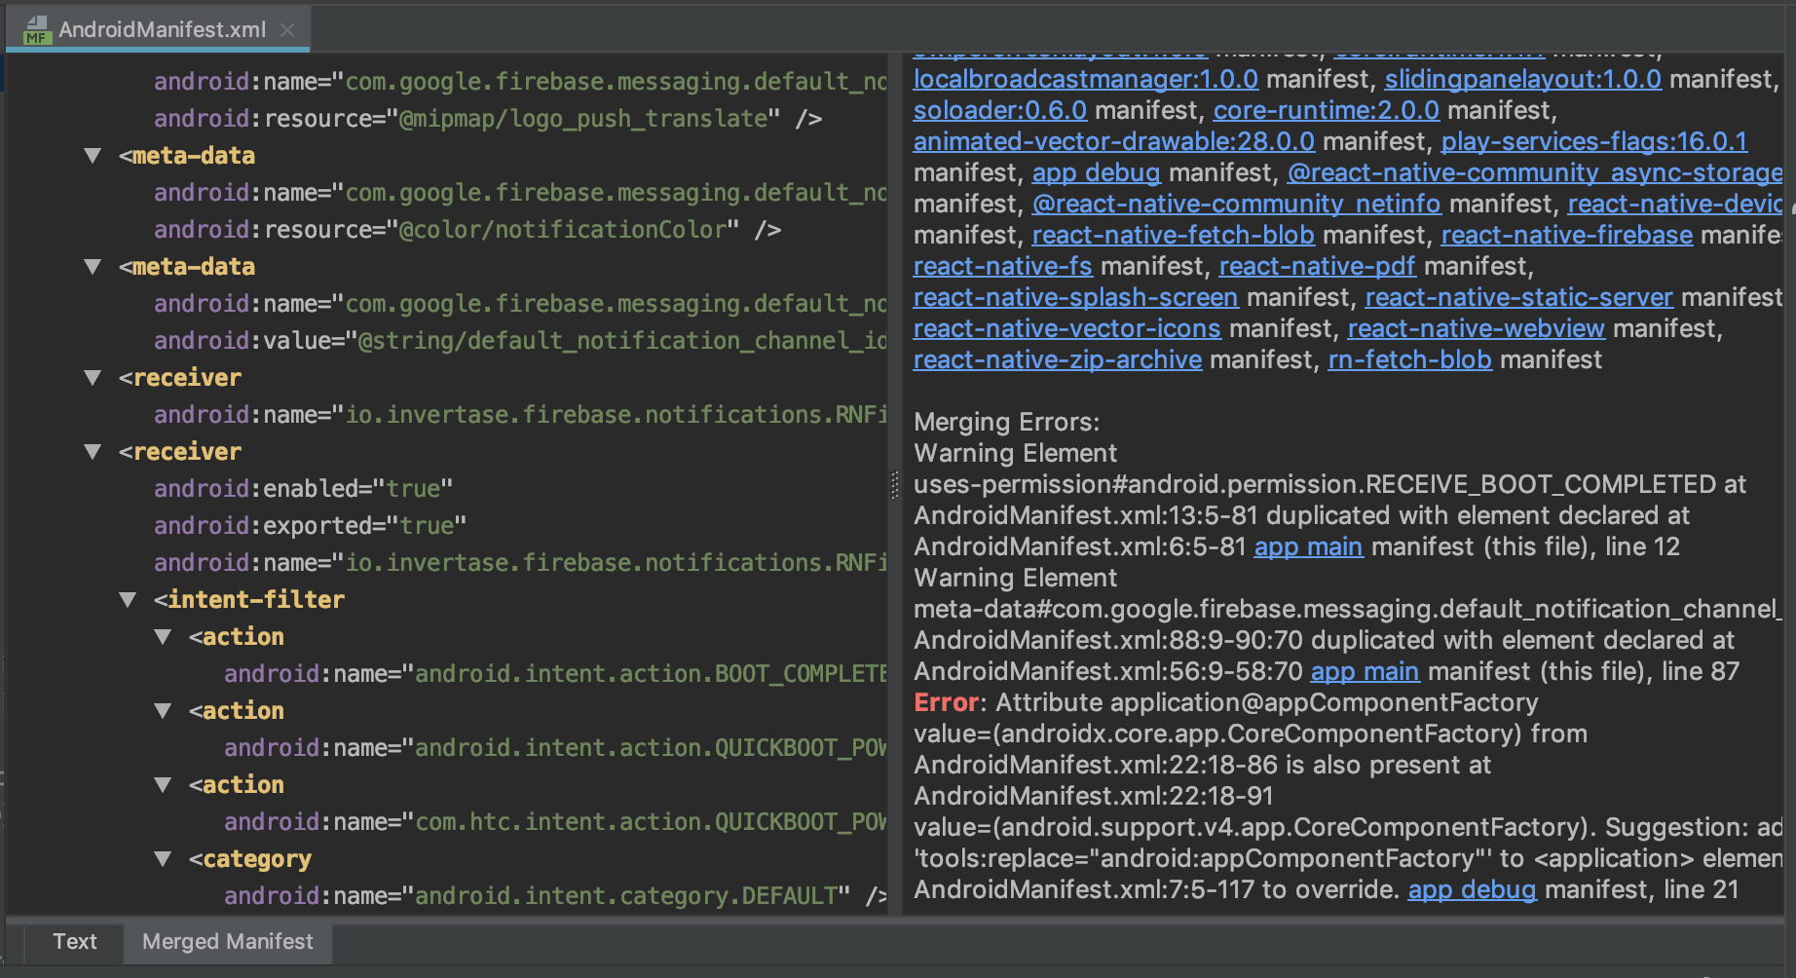Screen dimensions: 1796x978
Task: Follow app main link at line 87 warning
Action: tap(1365, 671)
